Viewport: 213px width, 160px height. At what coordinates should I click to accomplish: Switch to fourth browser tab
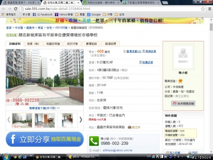click(x=140, y=3)
